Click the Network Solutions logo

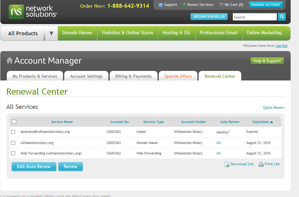pyautogui.click(x=33, y=12)
